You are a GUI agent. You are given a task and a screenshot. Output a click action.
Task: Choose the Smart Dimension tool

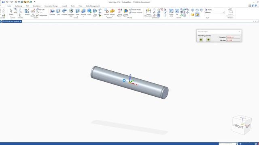pos(149,12)
